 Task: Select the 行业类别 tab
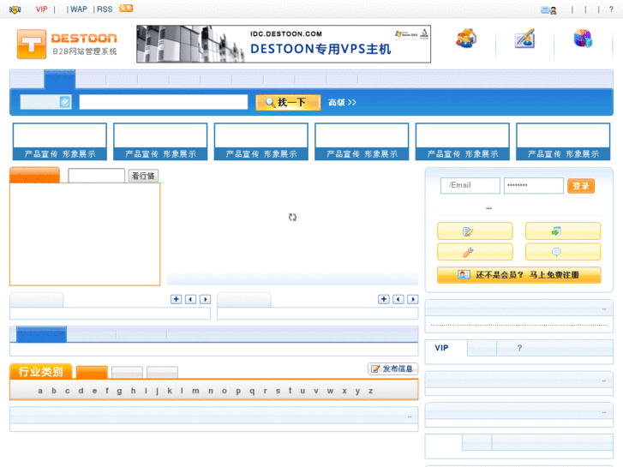41,372
